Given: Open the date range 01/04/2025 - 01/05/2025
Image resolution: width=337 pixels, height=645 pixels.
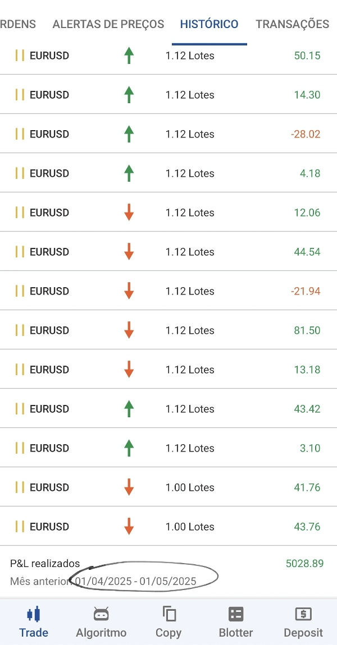Looking at the screenshot, I should (136, 581).
